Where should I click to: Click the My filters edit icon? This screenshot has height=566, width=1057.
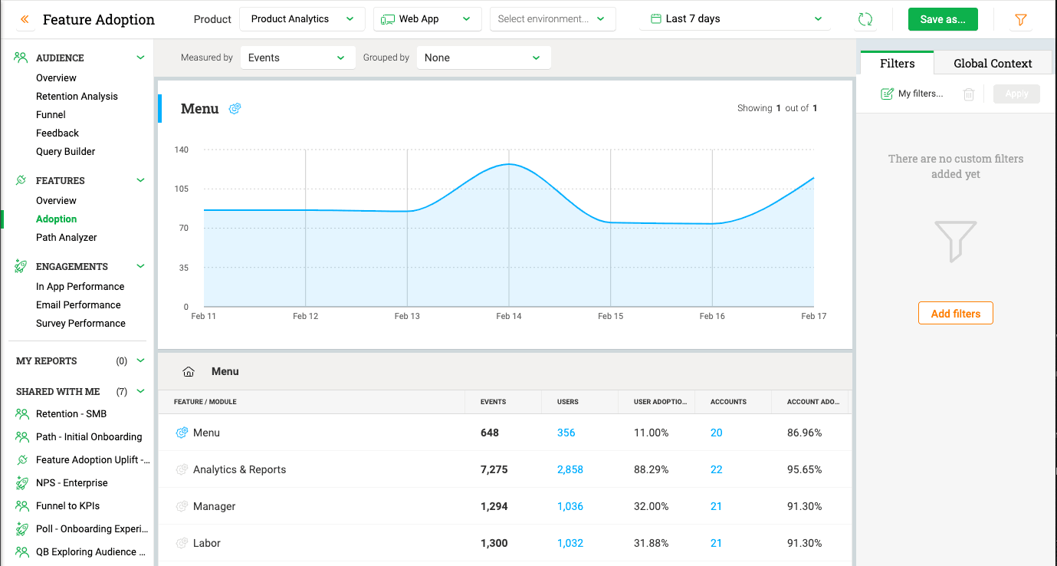click(887, 94)
